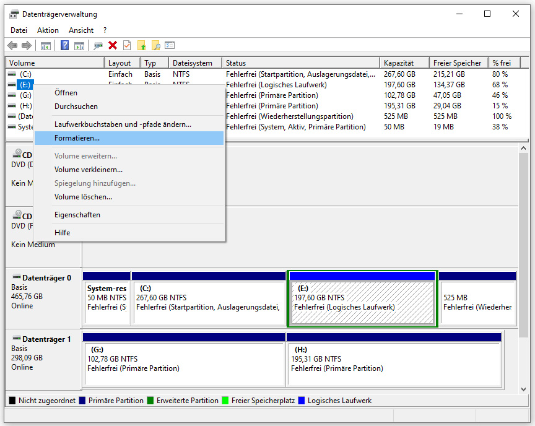The width and height of the screenshot is (535, 426).
Task: Choose Formatieren... from the context menu
Action: coord(77,138)
